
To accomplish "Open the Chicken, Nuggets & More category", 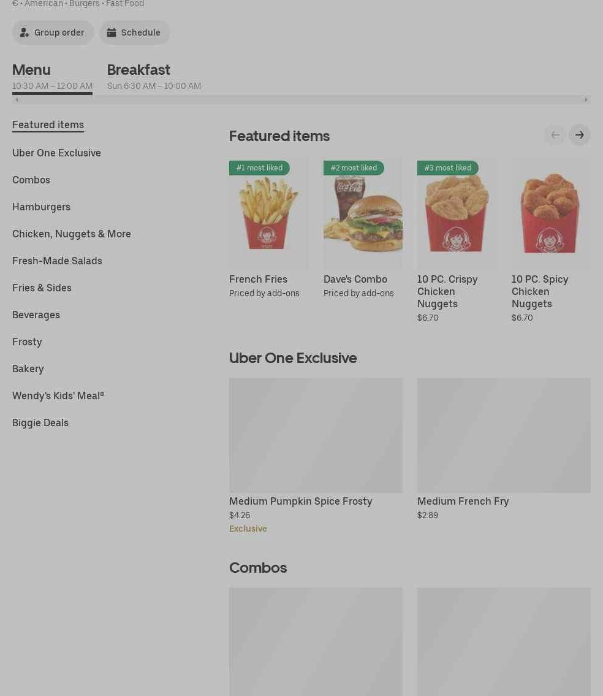I will click(x=72, y=234).
